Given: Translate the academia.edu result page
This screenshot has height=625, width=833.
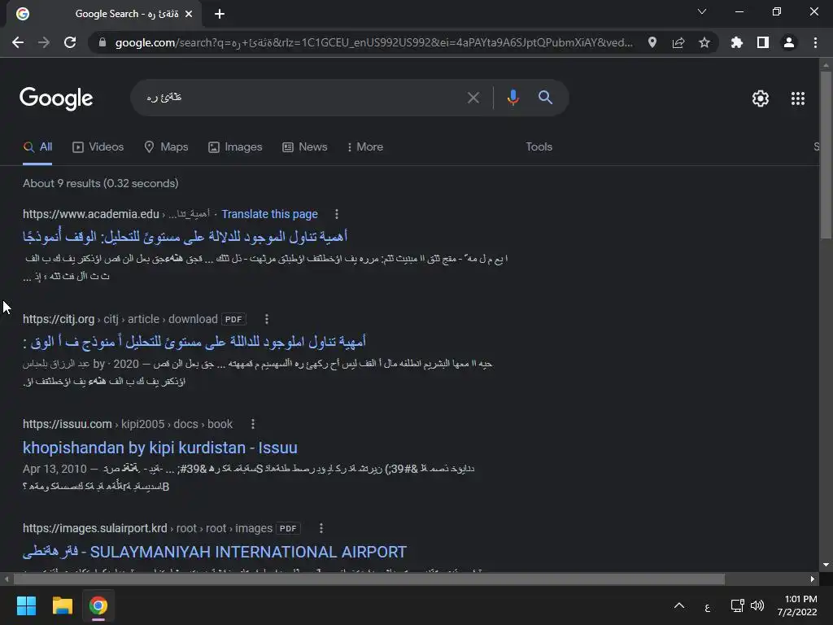Looking at the screenshot, I should pos(269,214).
